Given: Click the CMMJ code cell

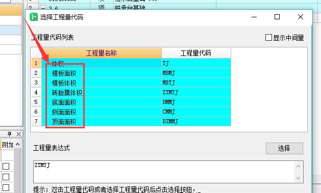Looking at the screenshot, I should click(196, 112).
